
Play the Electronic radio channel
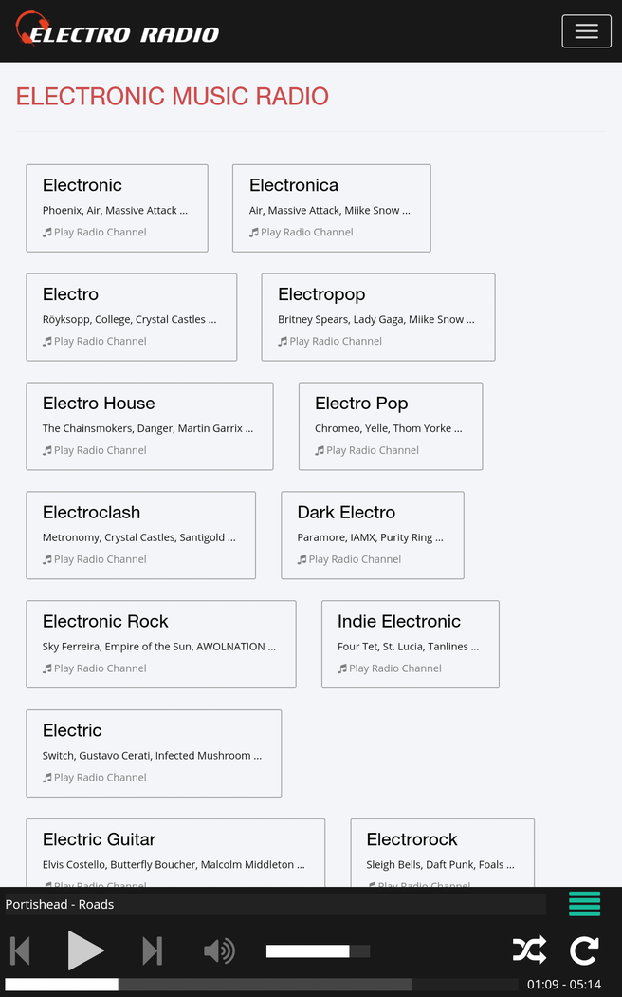pyautogui.click(x=100, y=232)
